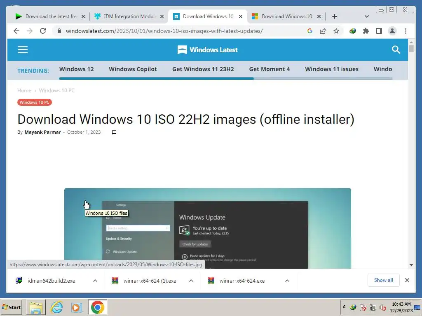Open Get Windows 11 23H2 trending link

point(203,69)
